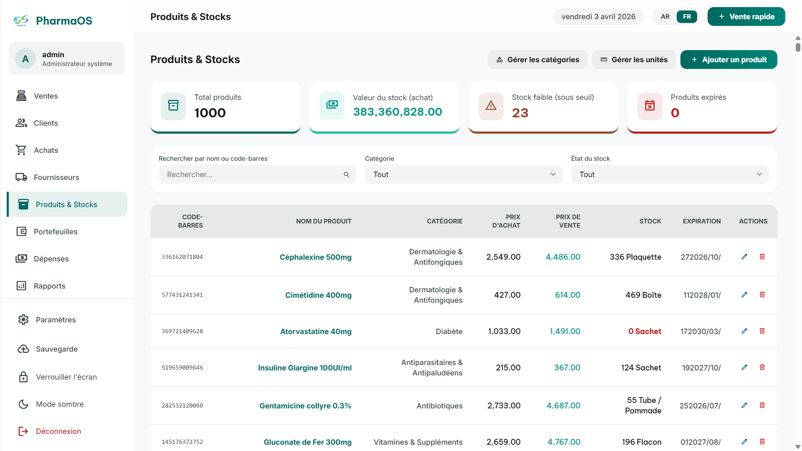This screenshot has width=802, height=451.
Task: Click the trash icon for Atorvastatine 40mg
Action: pyautogui.click(x=762, y=331)
